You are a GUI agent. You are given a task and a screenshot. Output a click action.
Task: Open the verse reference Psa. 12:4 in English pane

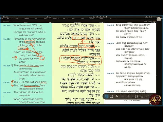point(7,26)
